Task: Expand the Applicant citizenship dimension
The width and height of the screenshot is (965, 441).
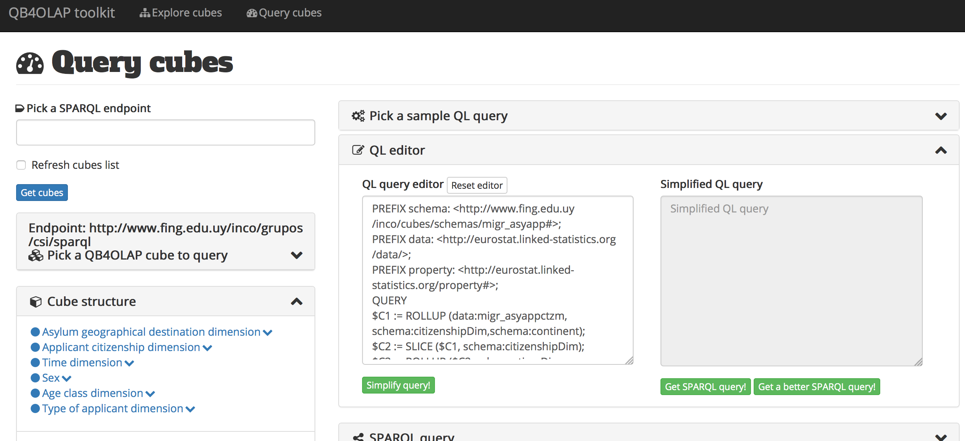Action: pyautogui.click(x=207, y=348)
